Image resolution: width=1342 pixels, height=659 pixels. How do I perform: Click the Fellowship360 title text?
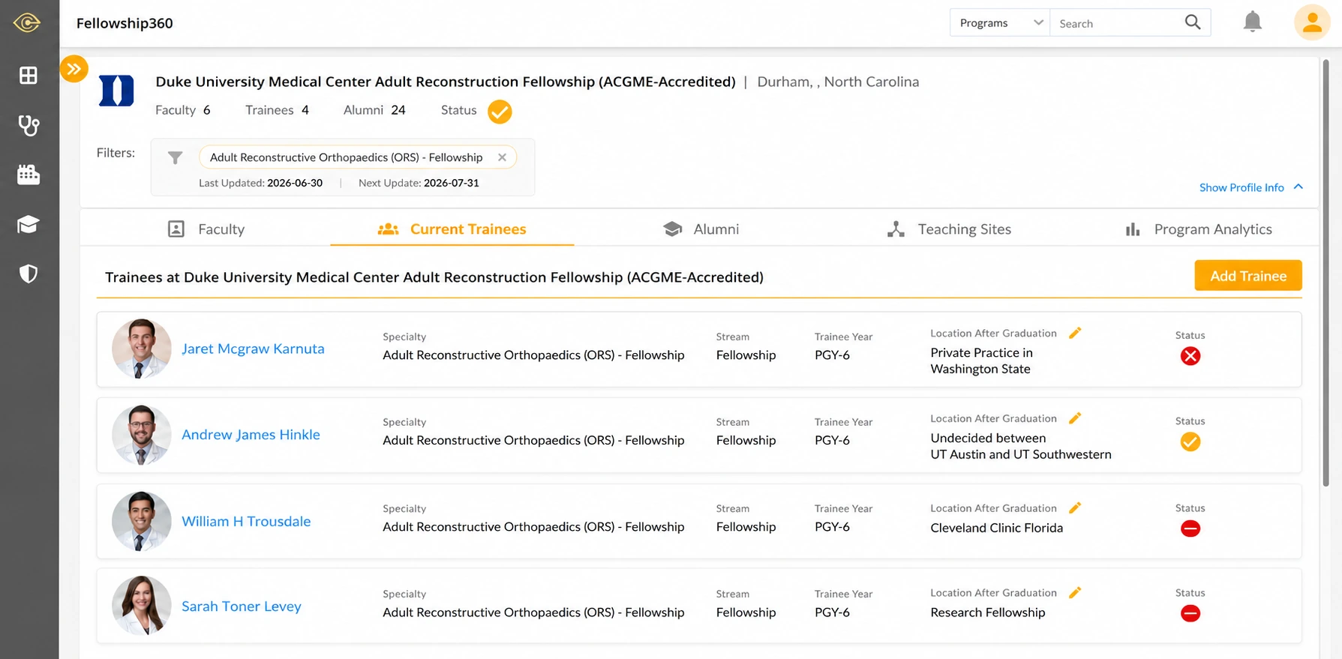[x=125, y=23]
